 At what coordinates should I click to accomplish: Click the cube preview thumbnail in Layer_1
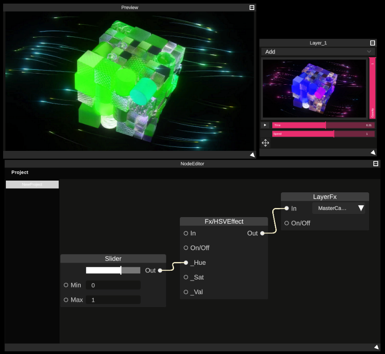(316, 88)
